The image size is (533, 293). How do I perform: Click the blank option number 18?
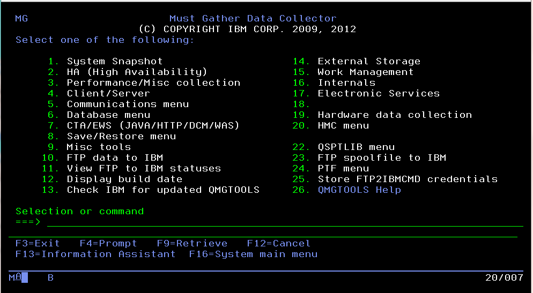click(x=301, y=104)
